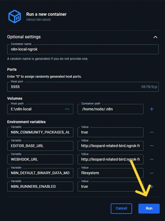Add a new environment variable with plus icon
This screenshot has height=221, width=165.
click(x=152, y=186)
